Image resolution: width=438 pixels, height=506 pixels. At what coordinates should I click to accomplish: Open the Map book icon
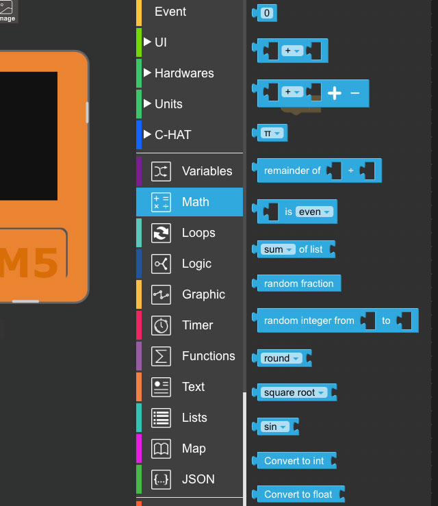point(161,448)
